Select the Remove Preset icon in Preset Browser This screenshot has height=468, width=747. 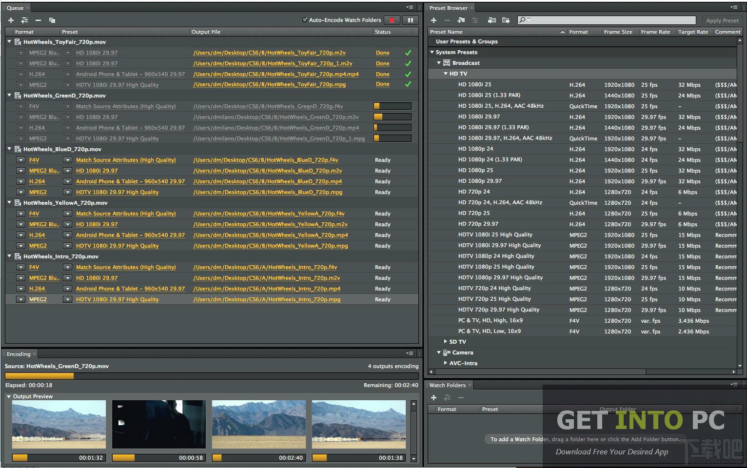click(447, 20)
